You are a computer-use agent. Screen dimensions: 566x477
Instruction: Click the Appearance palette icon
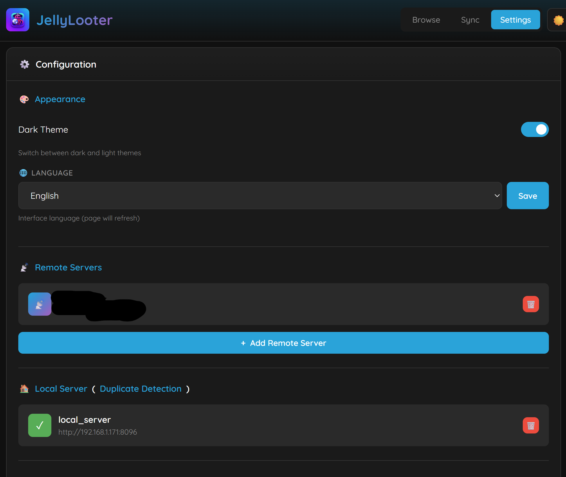tap(24, 99)
